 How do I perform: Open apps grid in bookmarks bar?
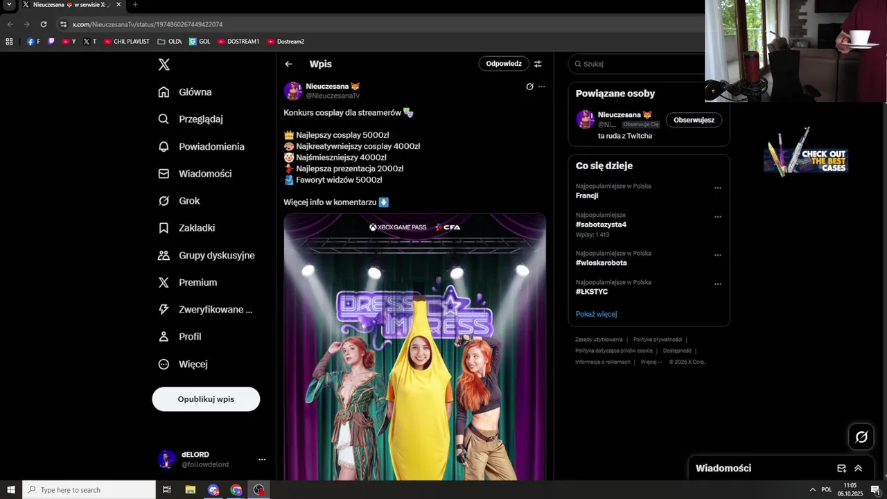(x=9, y=42)
